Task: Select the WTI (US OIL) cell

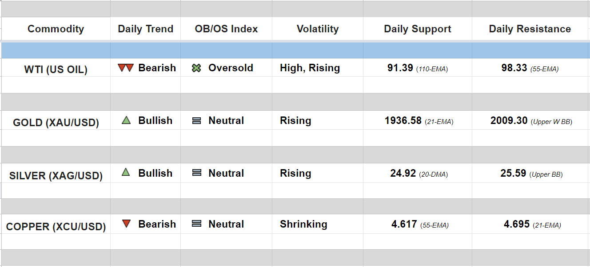Action: tap(56, 70)
